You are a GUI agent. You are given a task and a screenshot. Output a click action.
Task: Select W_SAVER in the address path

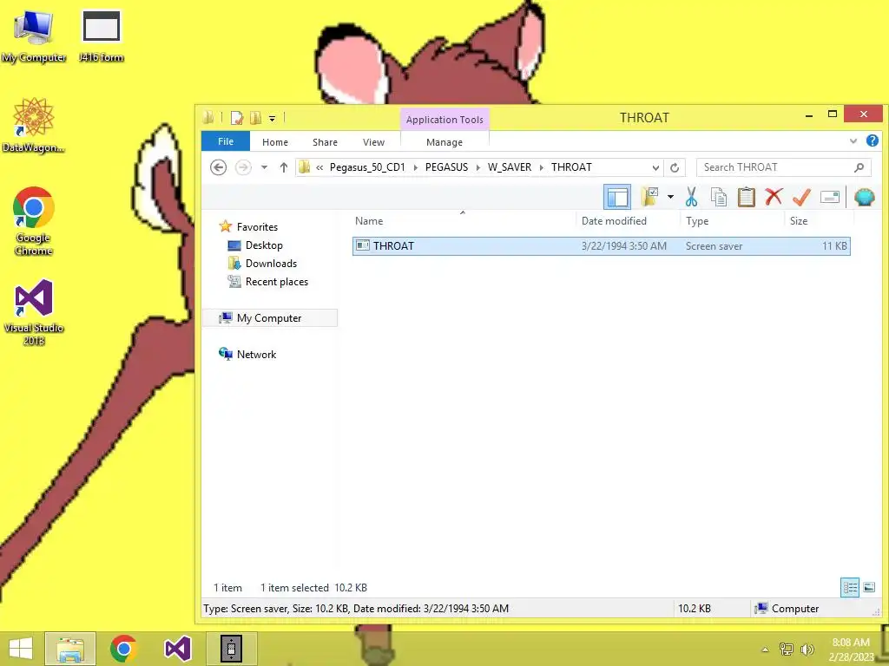click(x=510, y=167)
